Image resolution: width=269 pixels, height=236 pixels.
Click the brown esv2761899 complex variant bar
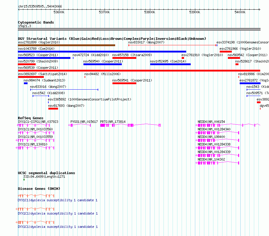66,45
